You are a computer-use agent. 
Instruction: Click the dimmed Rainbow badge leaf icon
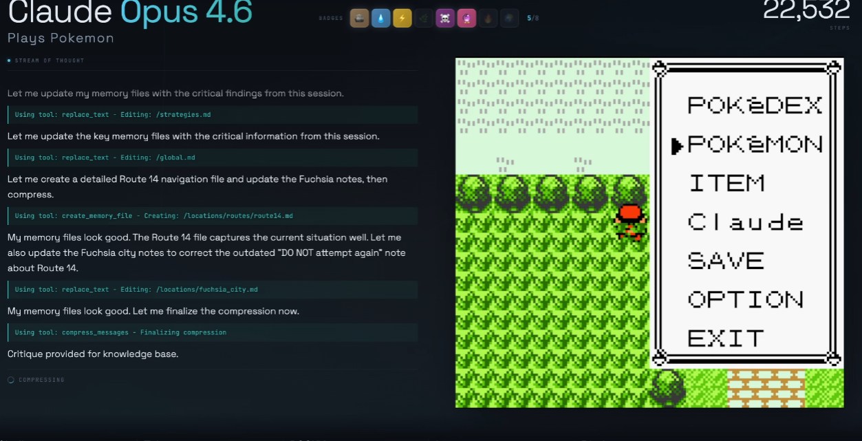pyautogui.click(x=424, y=19)
